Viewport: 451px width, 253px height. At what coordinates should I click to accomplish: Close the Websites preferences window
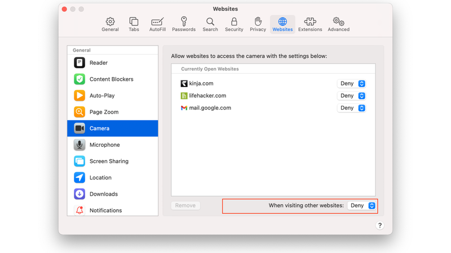pyautogui.click(x=64, y=9)
